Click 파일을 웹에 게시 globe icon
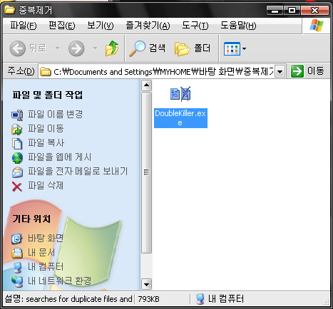This screenshot has height=309, width=333. [17, 157]
